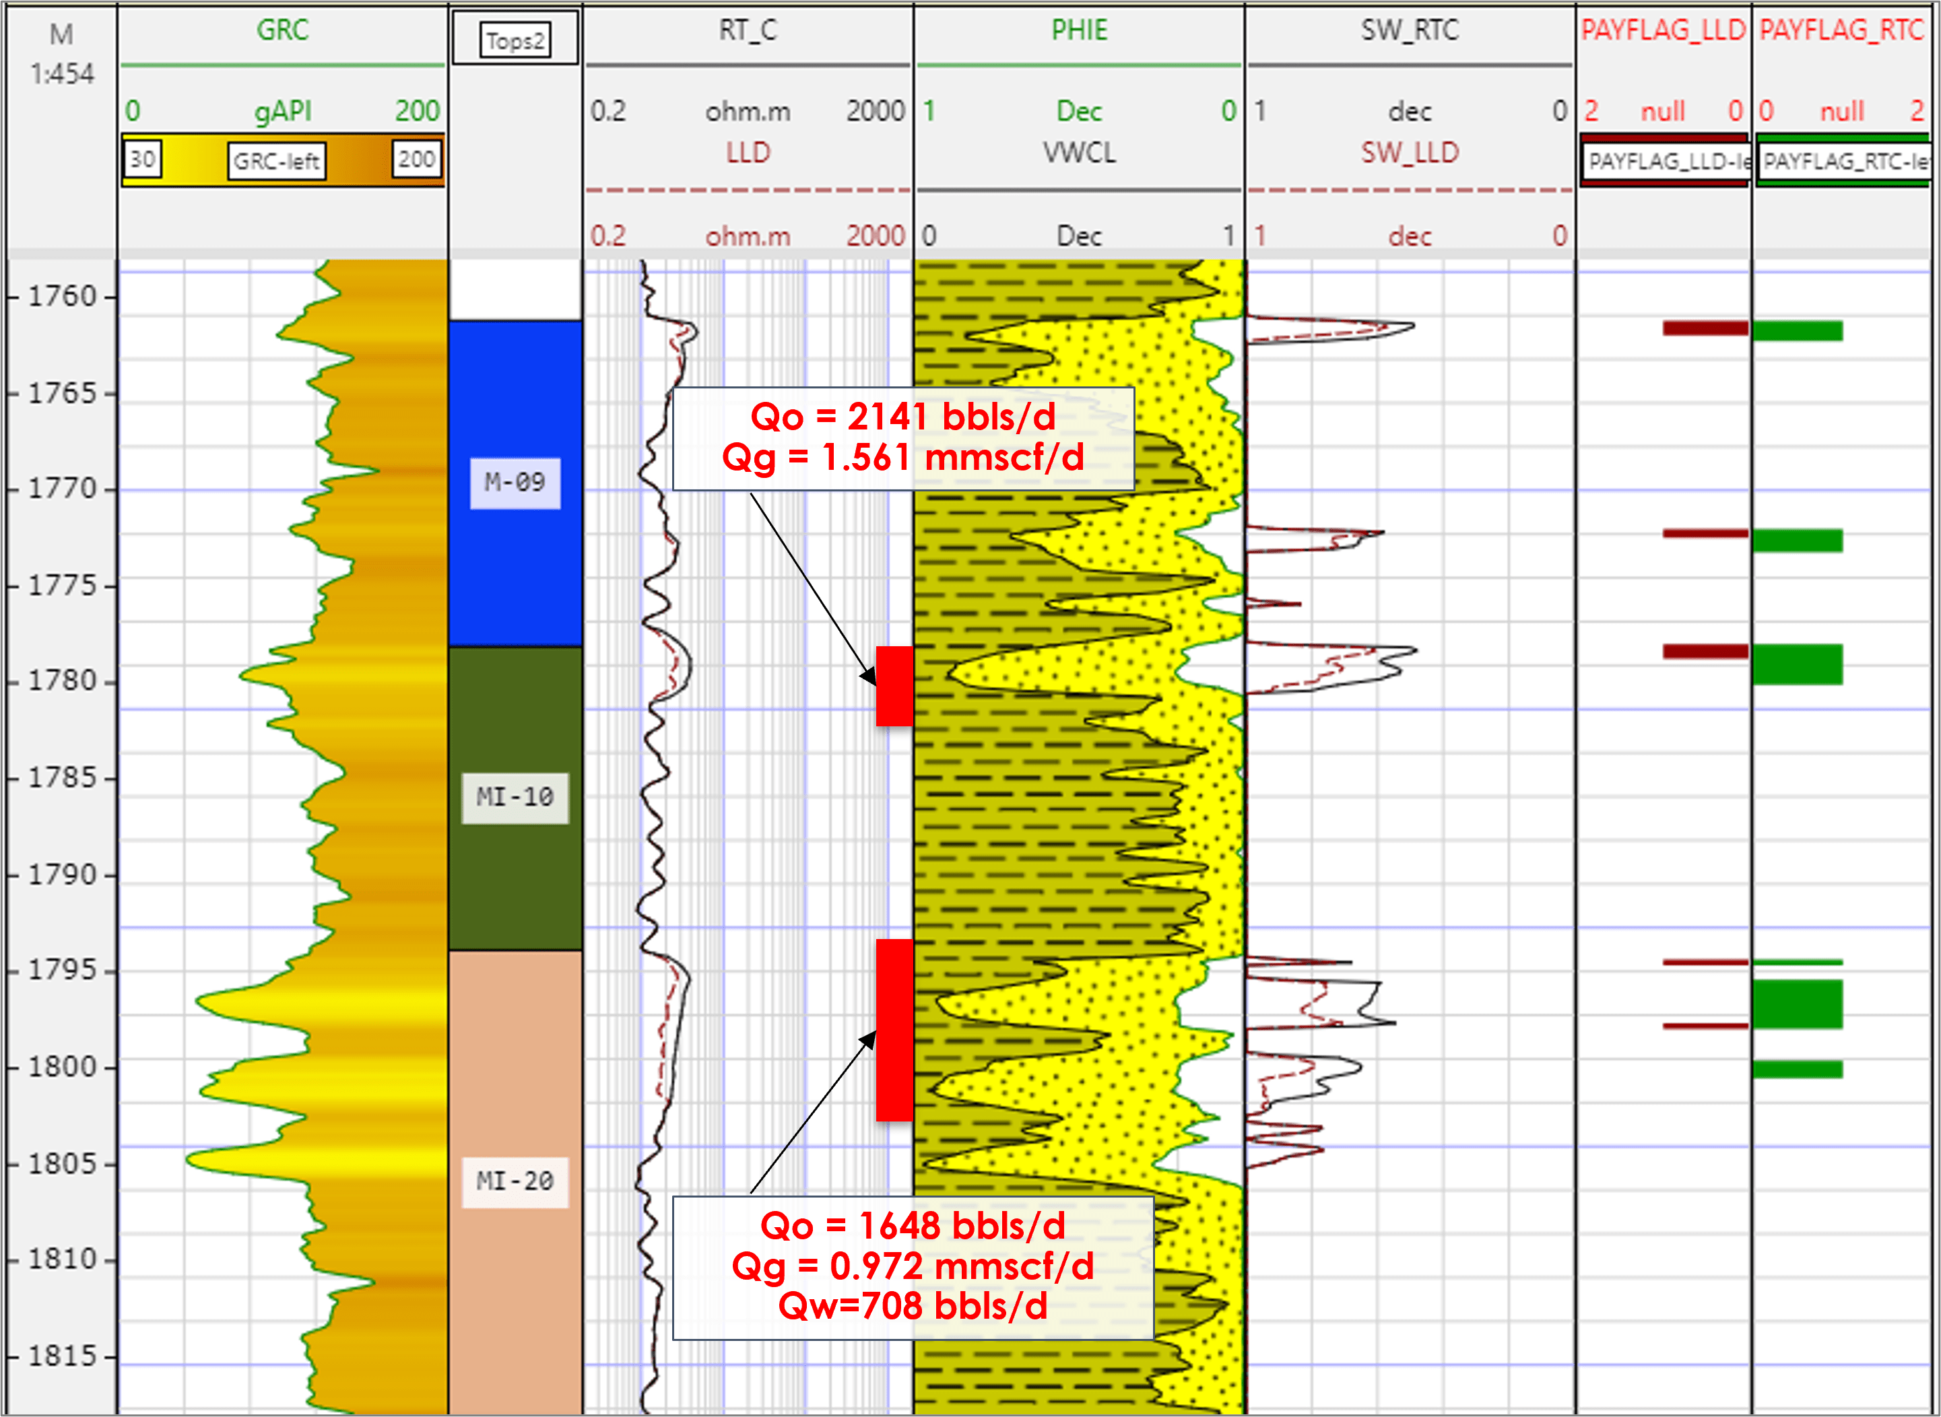This screenshot has height=1417, width=1941.
Task: Click the RT_C scale maximum 2000
Action: [x=876, y=110]
